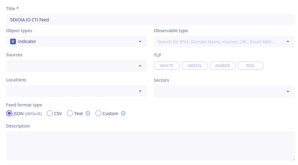Expand the Observable type dropdown

pos(288,41)
